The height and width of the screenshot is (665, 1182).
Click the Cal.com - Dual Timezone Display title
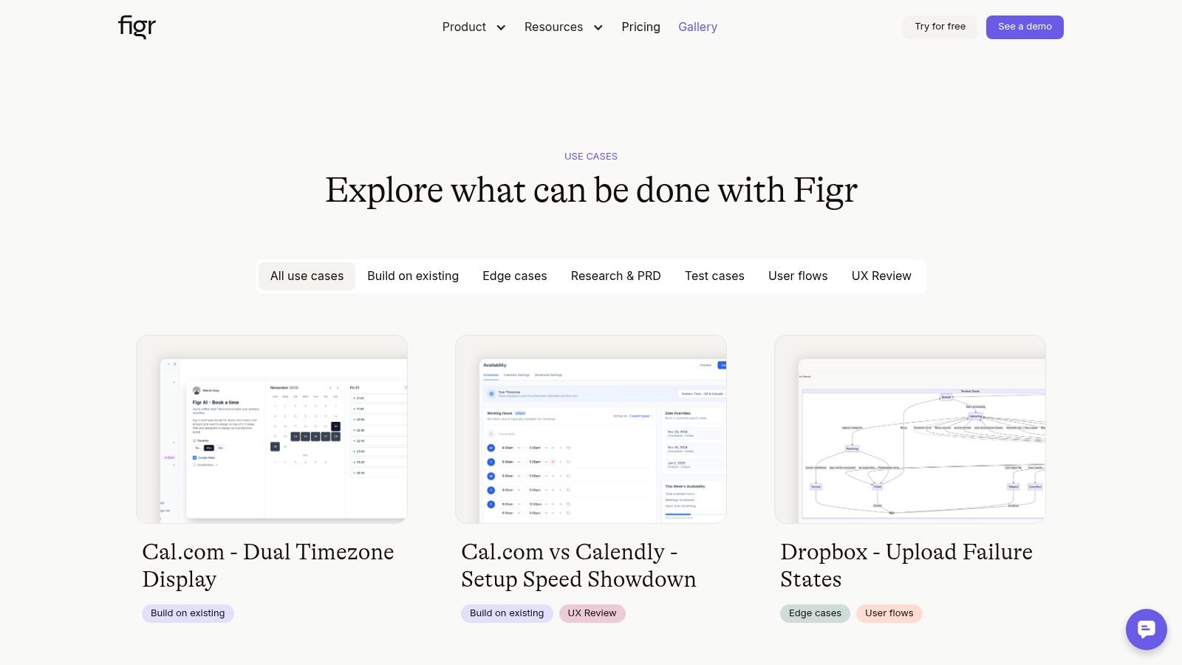(x=268, y=565)
